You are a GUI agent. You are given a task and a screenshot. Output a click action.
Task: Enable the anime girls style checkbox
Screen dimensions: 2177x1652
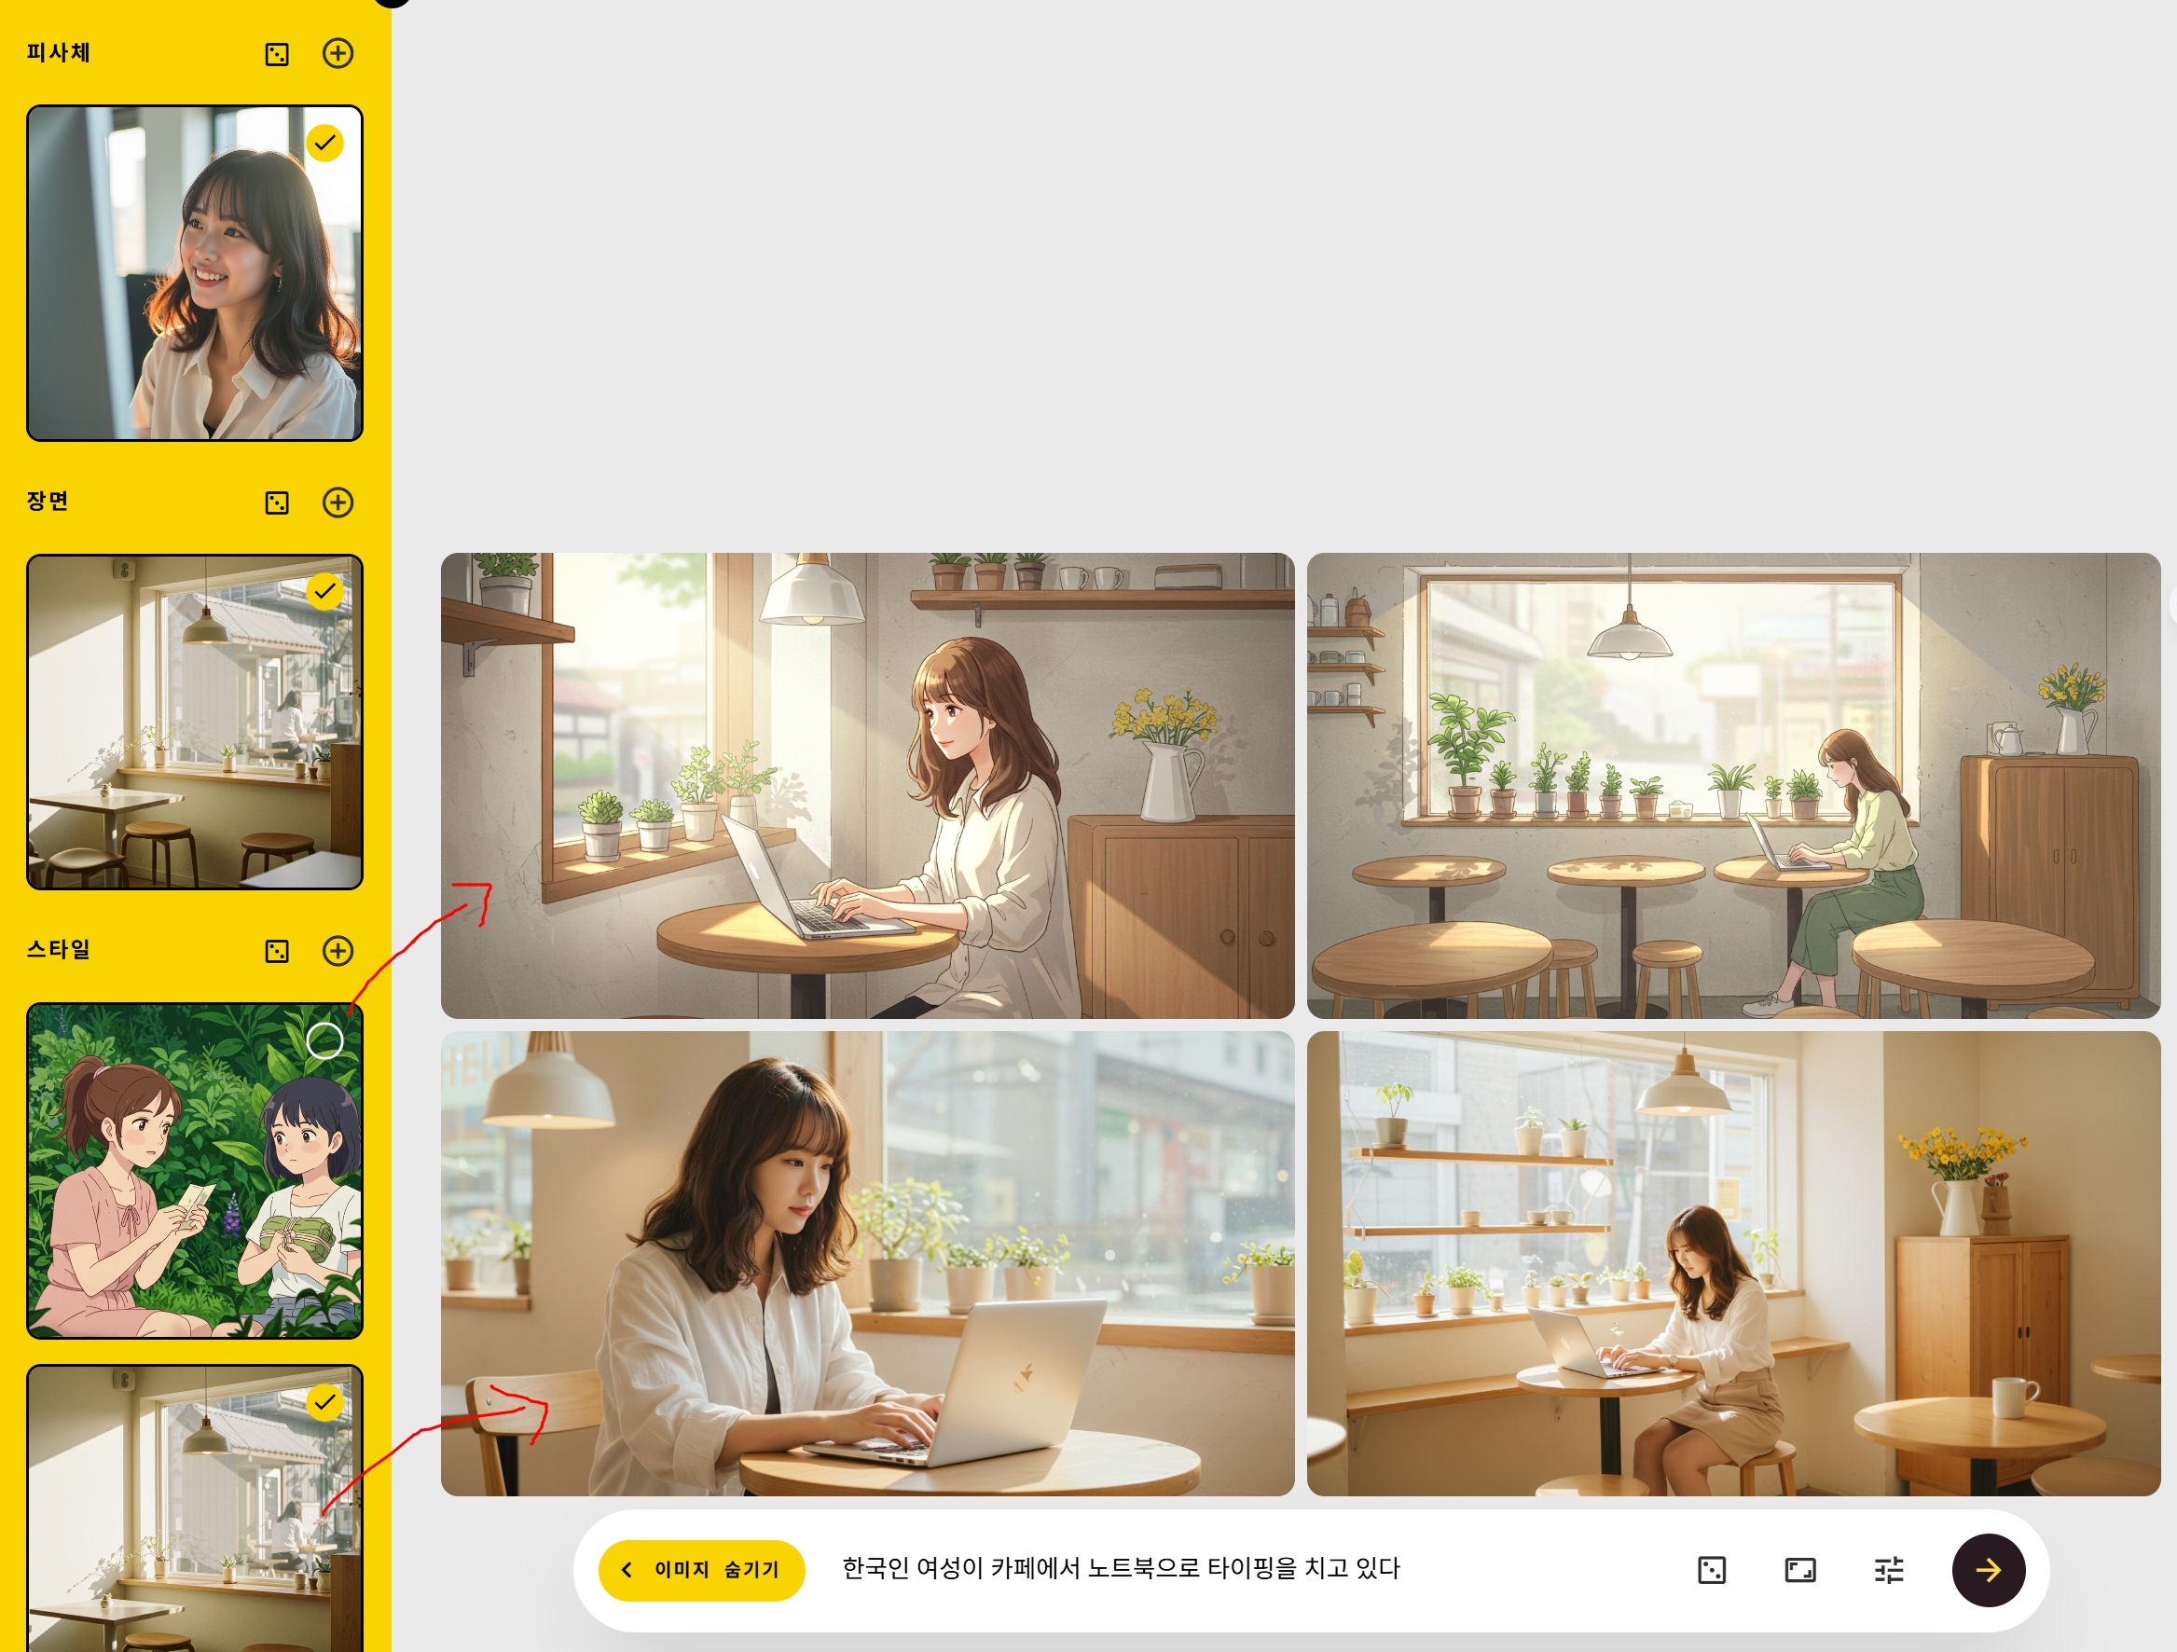tap(324, 1040)
